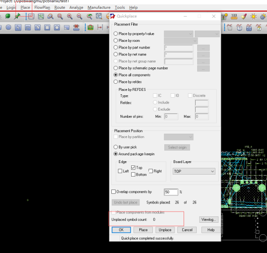Image resolution: width=267 pixels, height=253 pixels.
Task: Click the zoom out magnifier icon
Action: (80, 16)
